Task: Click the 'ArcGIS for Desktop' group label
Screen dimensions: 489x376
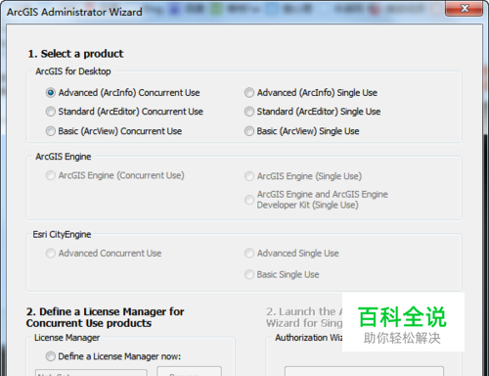Action: pos(73,71)
